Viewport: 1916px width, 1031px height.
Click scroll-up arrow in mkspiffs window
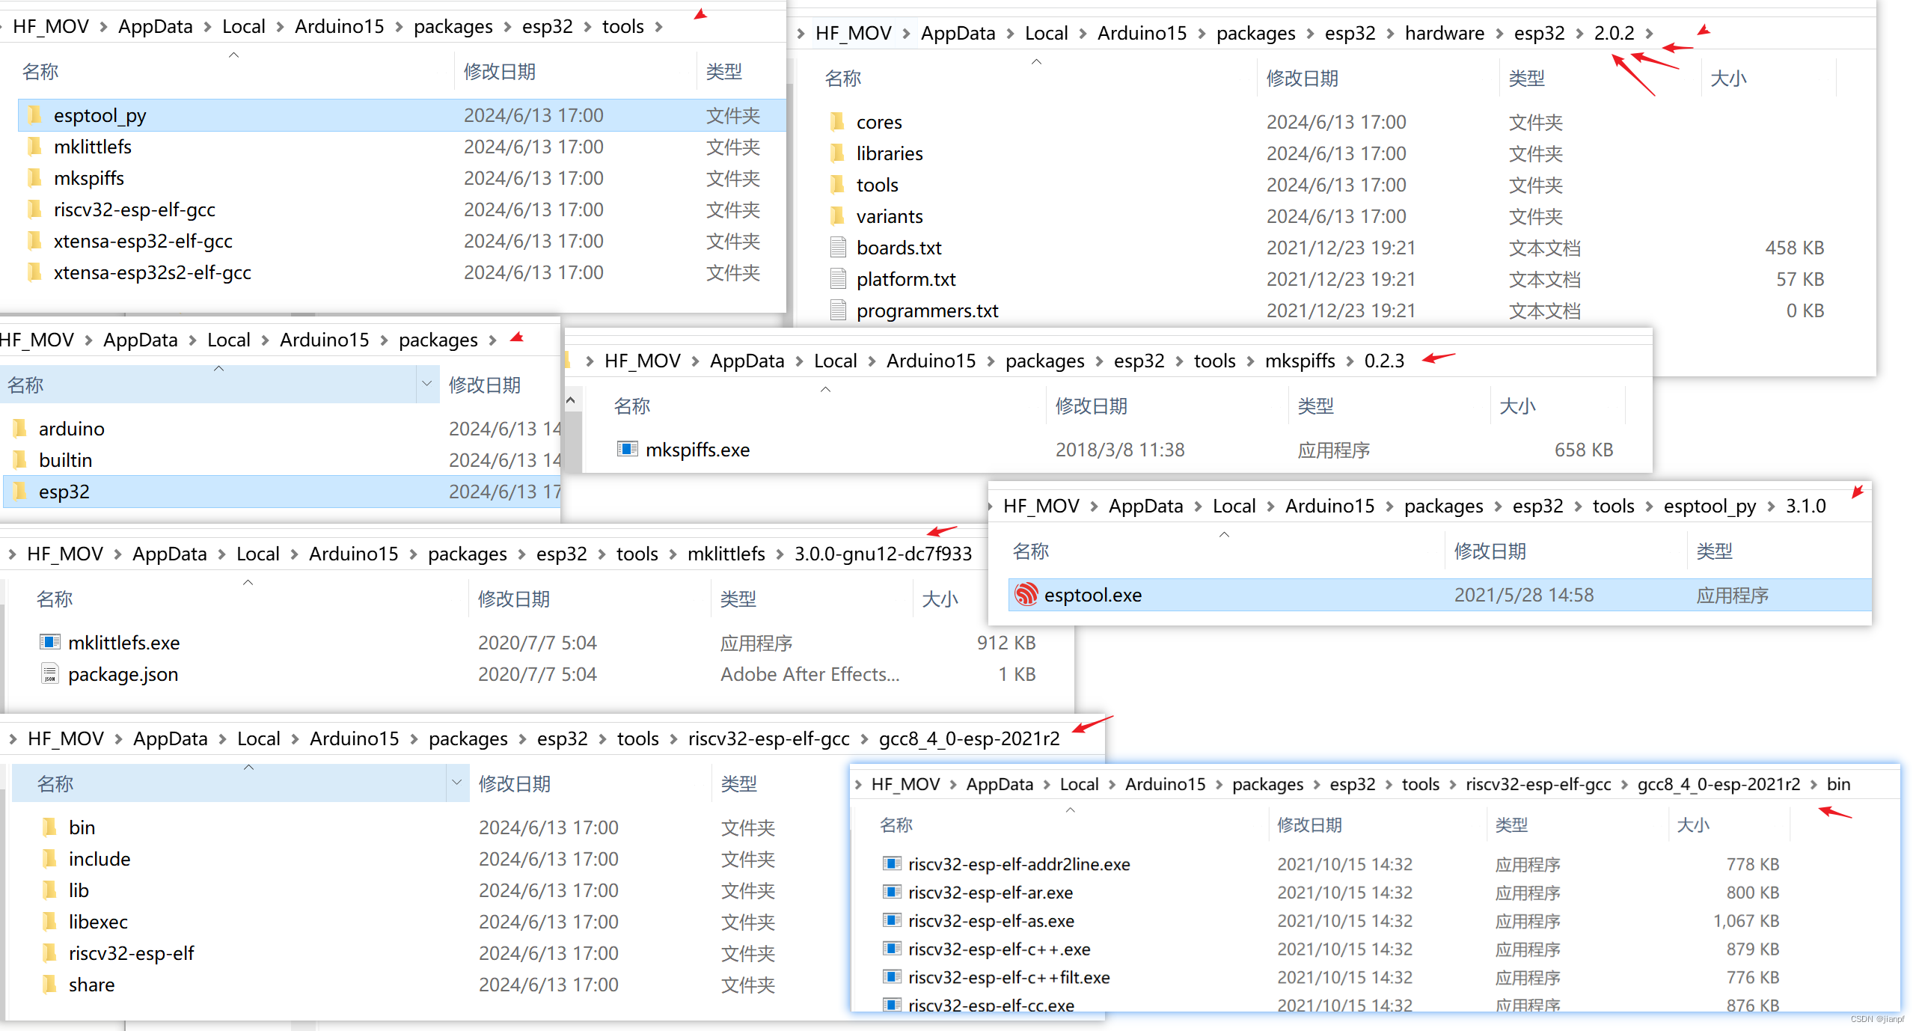pos(571,401)
